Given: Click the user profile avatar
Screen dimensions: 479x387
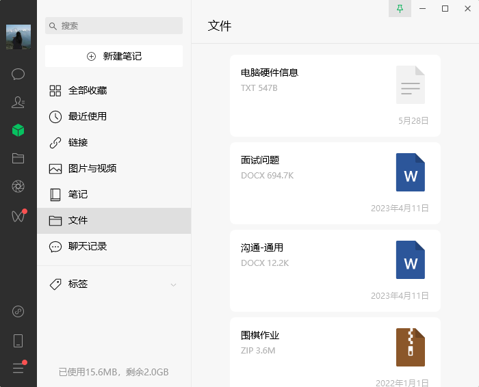Looking at the screenshot, I should pos(18,37).
